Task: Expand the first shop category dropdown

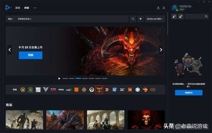Action: (11, 19)
